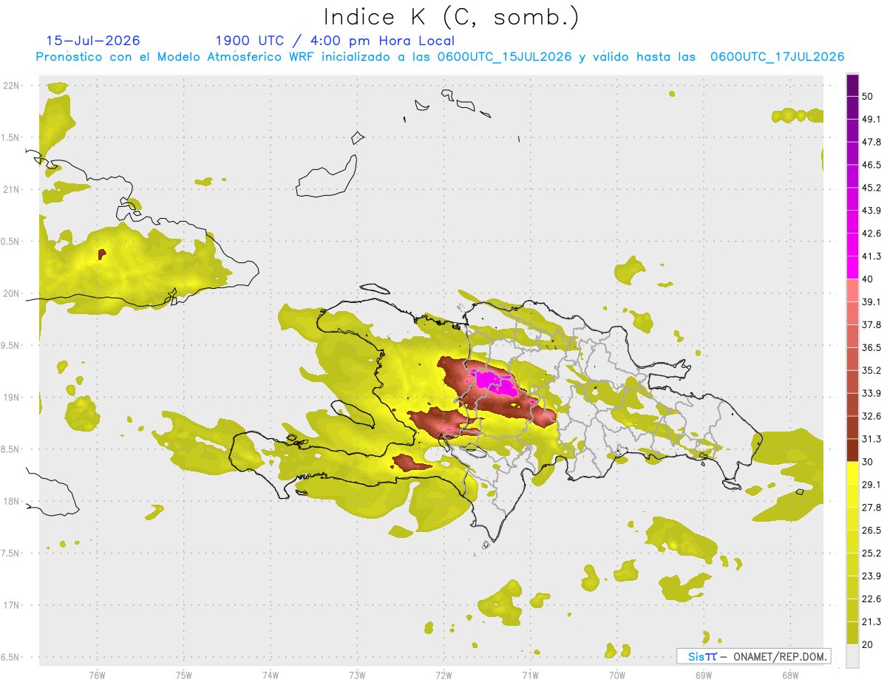Click the light gray swatch below the 20 mark
This screenshot has width=887, height=685.
pyautogui.click(x=852, y=656)
